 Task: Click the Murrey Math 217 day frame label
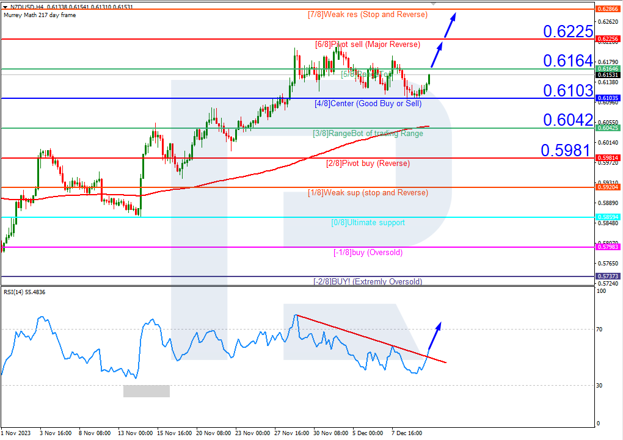point(40,15)
